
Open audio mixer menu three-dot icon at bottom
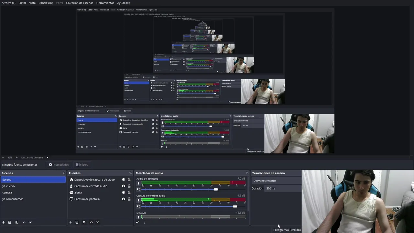click(145, 222)
